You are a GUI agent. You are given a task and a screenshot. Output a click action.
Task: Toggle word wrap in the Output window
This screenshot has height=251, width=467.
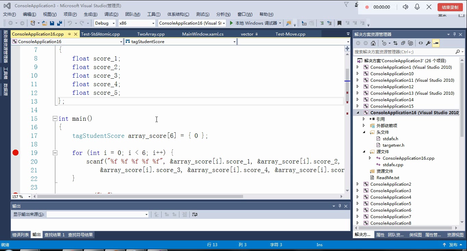[195, 214]
